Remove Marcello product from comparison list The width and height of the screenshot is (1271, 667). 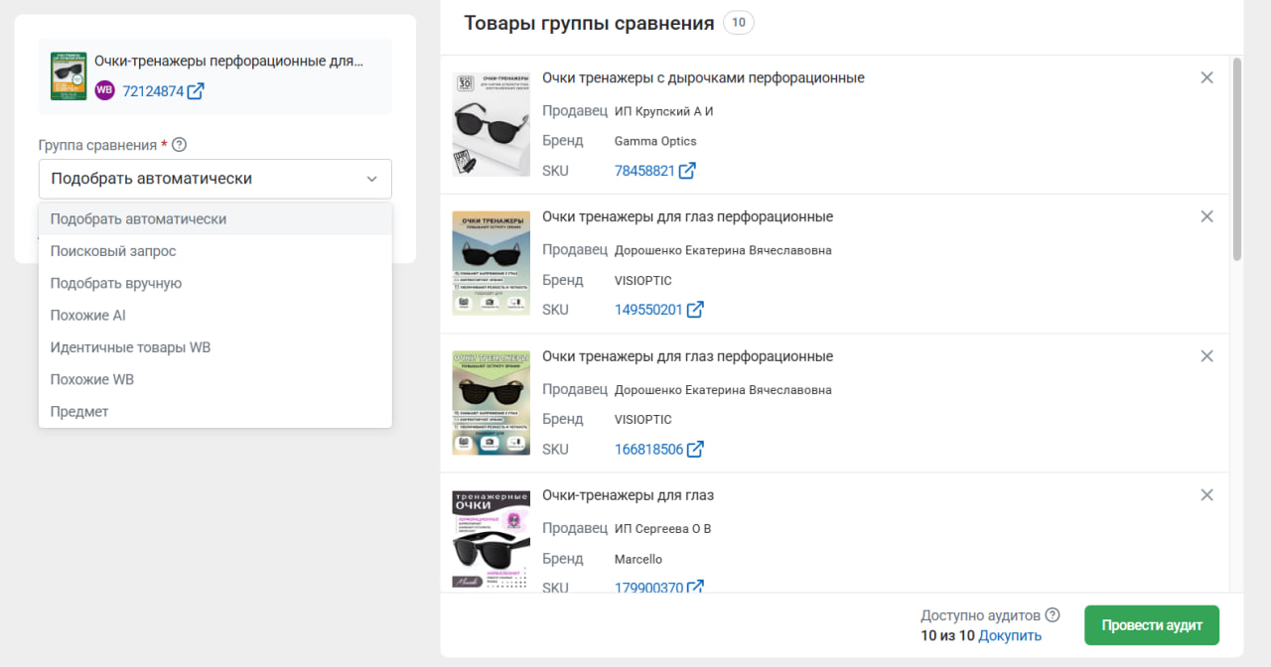(x=1206, y=495)
